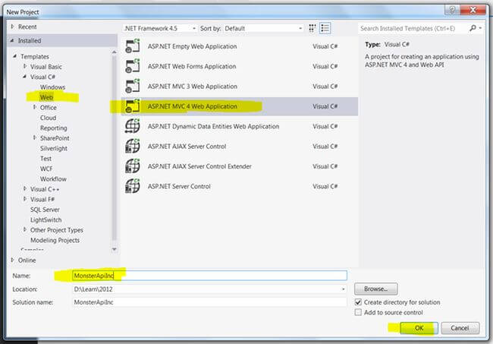Collapse the Installed section
493x344 pixels.
coord(12,40)
